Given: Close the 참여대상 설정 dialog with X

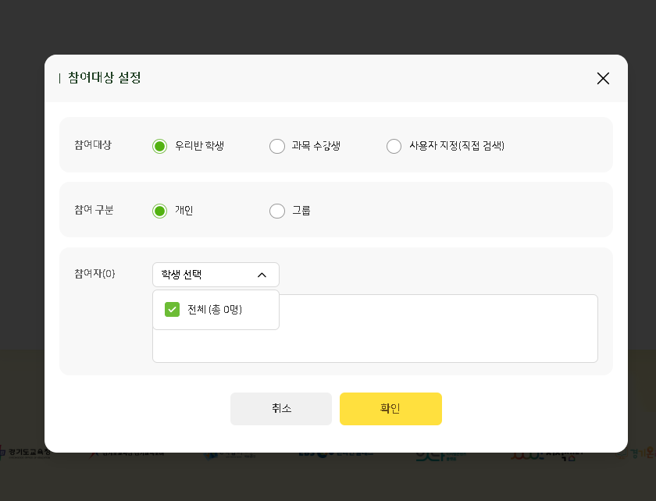Looking at the screenshot, I should point(603,78).
